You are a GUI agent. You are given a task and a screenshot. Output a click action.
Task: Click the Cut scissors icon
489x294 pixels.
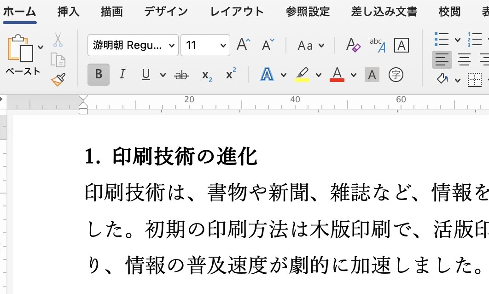click(58, 40)
